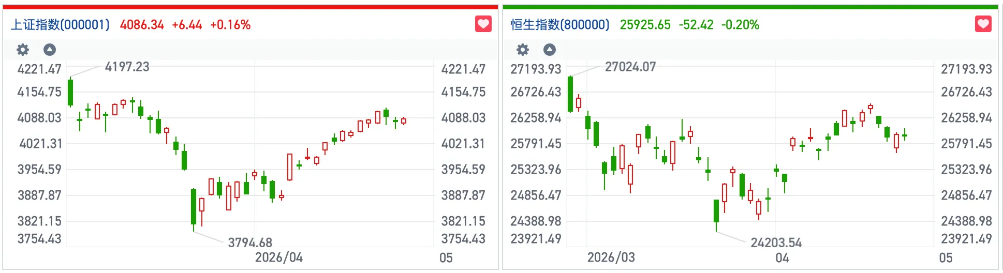Collapse the 恒生指数 chart with up-arrow icon

[550, 50]
